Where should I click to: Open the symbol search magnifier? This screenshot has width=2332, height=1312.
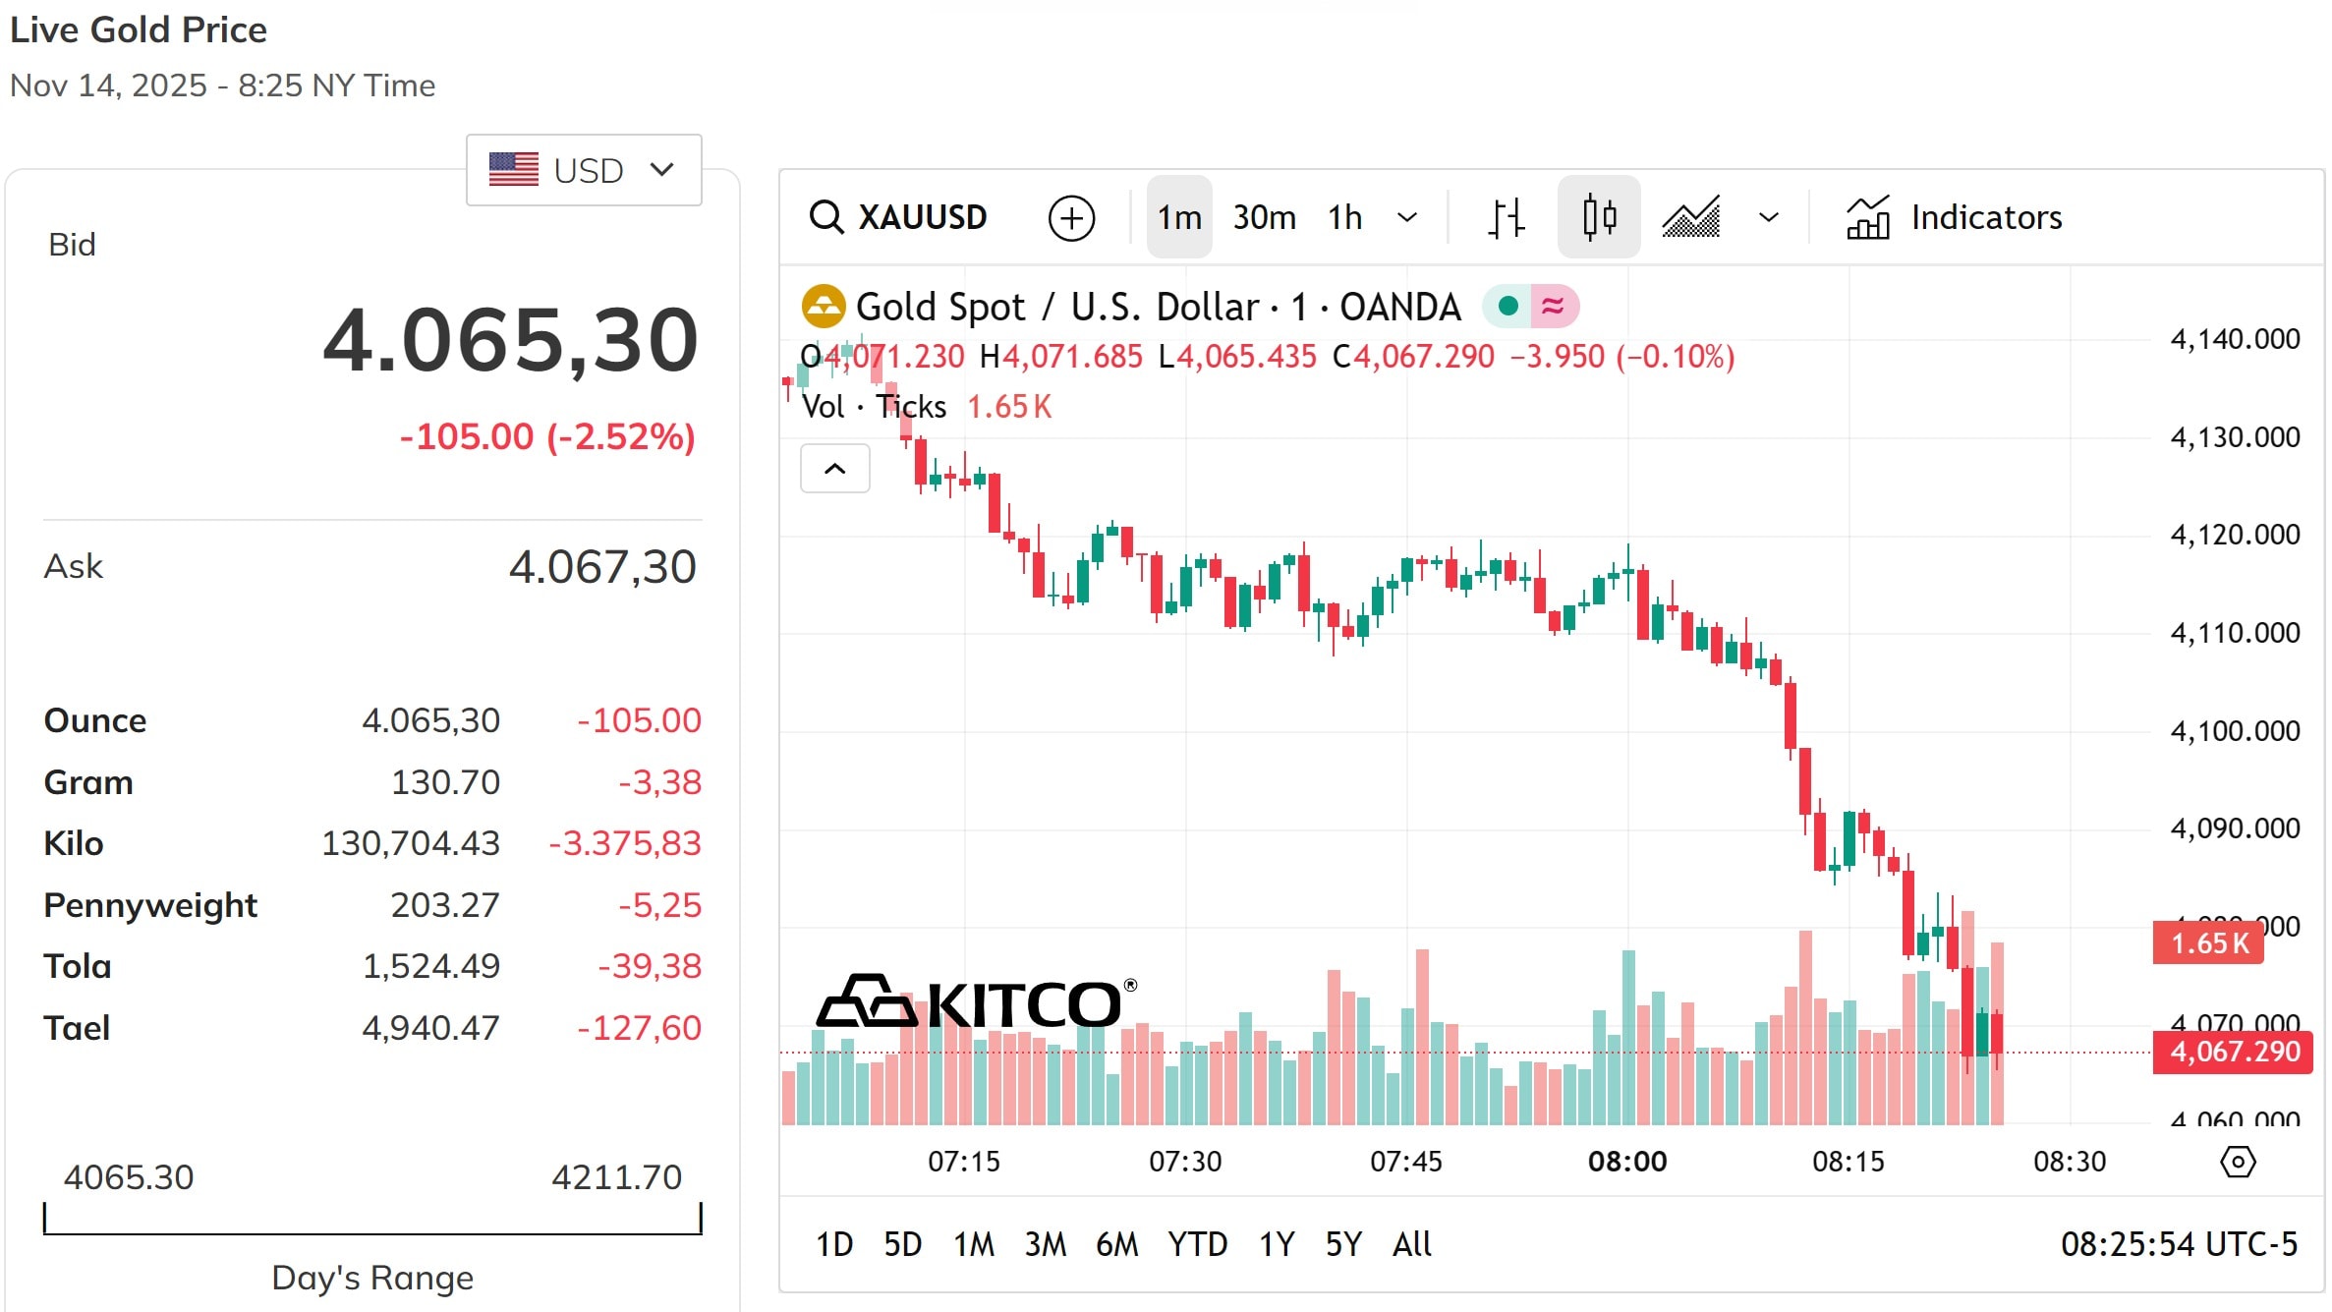point(826,217)
